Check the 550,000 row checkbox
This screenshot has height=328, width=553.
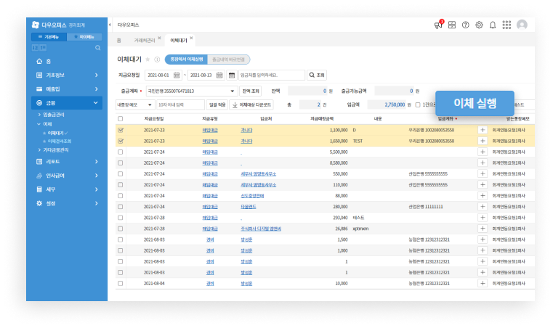tap(120, 173)
